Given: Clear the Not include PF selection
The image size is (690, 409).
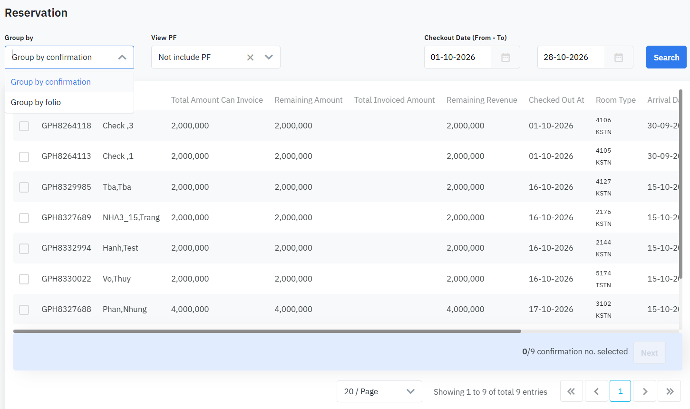Looking at the screenshot, I should click(250, 58).
